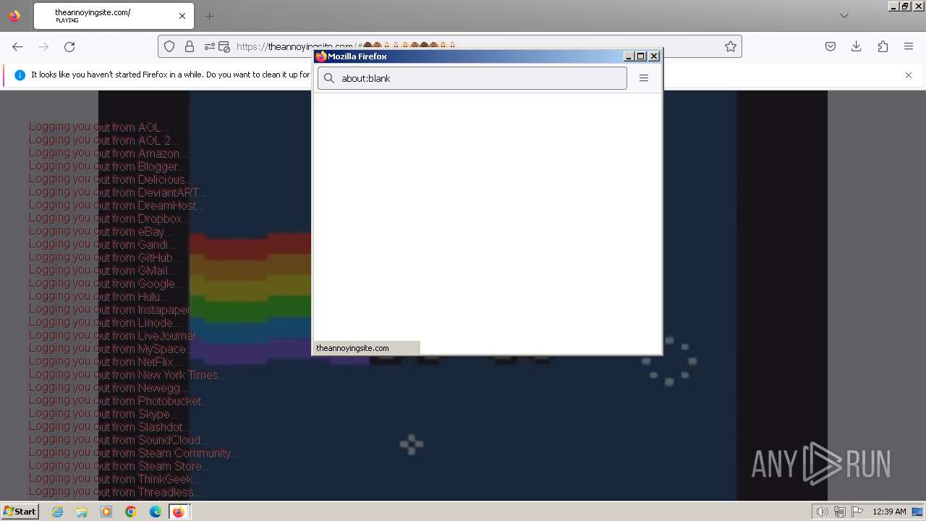Click 'Logging you out from Dropbox' text
This screenshot has height=521, width=926.
coord(109,219)
